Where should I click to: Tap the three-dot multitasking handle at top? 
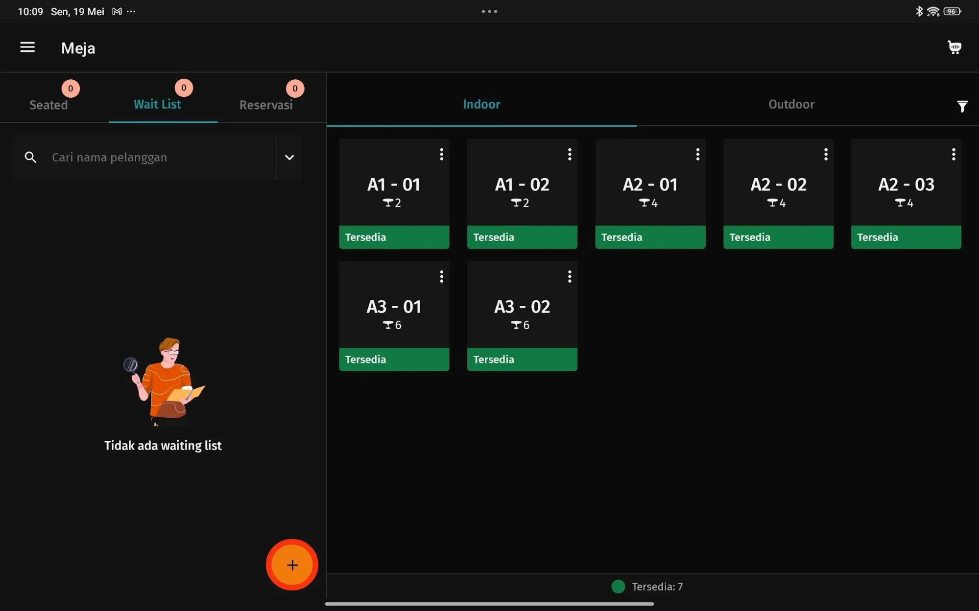click(489, 11)
